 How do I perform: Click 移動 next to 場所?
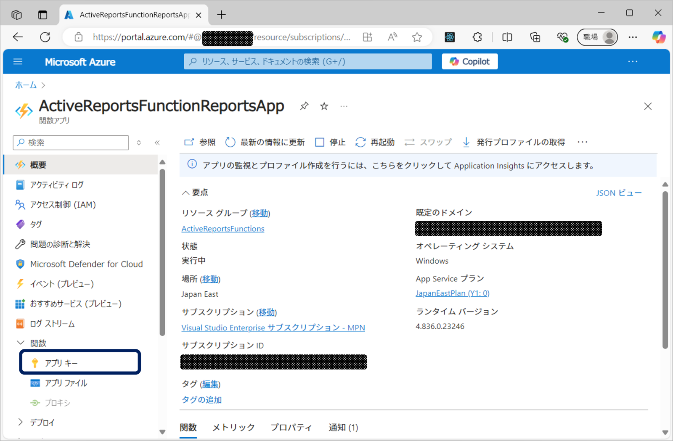(210, 279)
